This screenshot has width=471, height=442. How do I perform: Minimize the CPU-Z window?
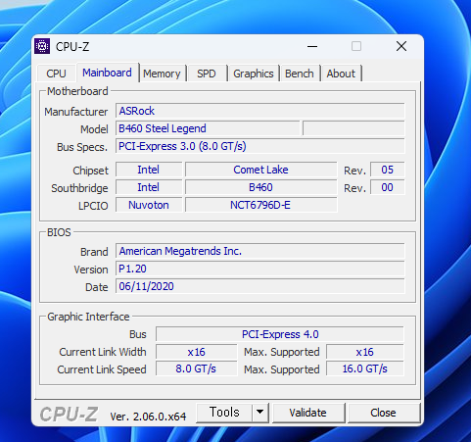tap(312, 46)
